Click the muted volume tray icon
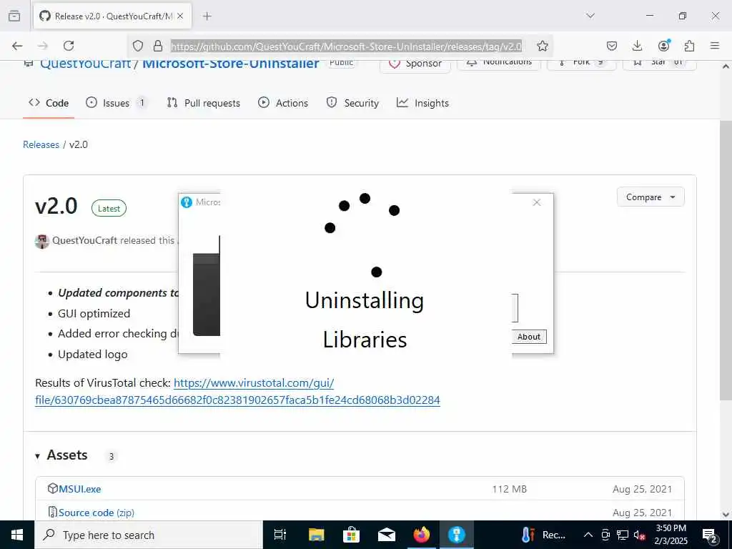This screenshot has height=549, width=732. click(x=640, y=535)
